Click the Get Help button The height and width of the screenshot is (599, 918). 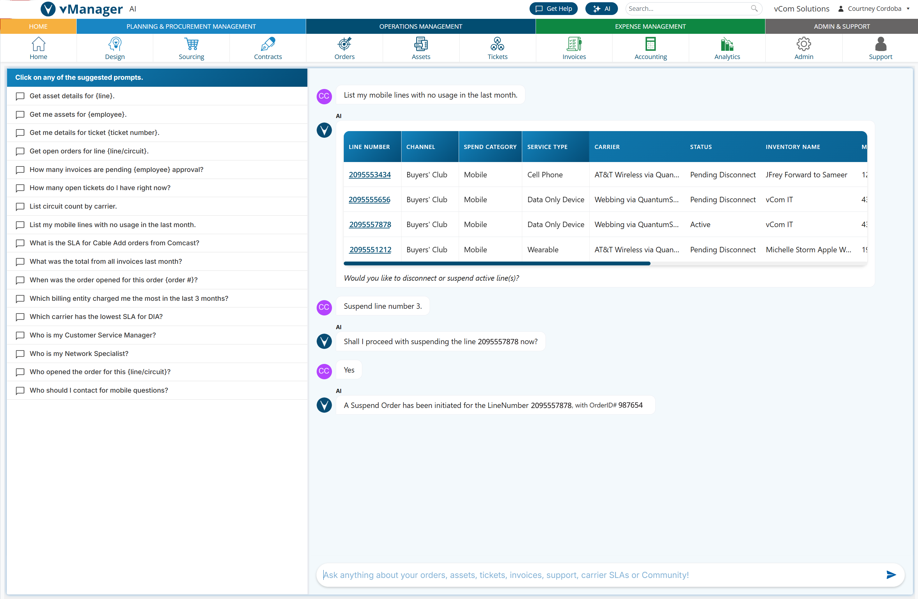pos(553,9)
